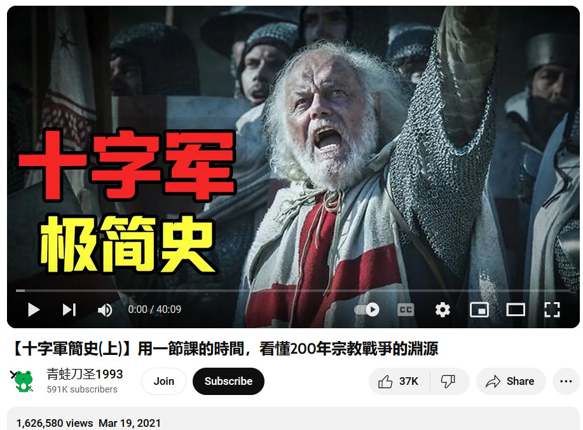Viewport: 583px width, 430px height.
Task: Open the video settings gear
Action: click(x=442, y=310)
